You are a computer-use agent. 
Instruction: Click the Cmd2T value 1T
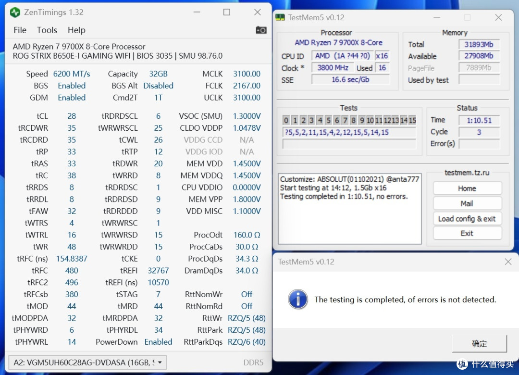click(x=158, y=98)
